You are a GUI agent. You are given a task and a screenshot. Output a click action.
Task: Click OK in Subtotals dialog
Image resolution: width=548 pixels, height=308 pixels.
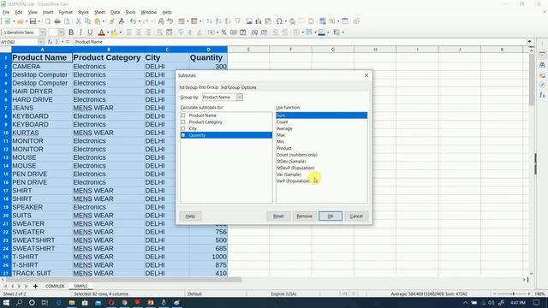[x=331, y=216]
